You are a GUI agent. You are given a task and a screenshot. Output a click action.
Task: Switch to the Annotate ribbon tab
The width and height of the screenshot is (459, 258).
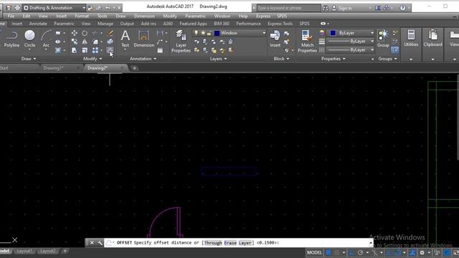click(x=38, y=24)
